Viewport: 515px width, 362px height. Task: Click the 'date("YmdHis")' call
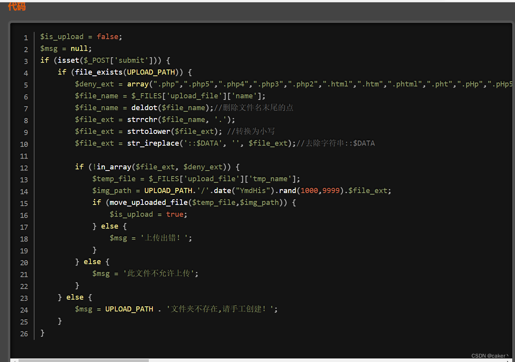pyautogui.click(x=244, y=191)
